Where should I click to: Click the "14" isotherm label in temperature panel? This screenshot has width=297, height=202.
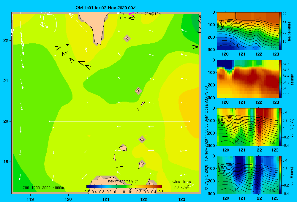(236, 45)
